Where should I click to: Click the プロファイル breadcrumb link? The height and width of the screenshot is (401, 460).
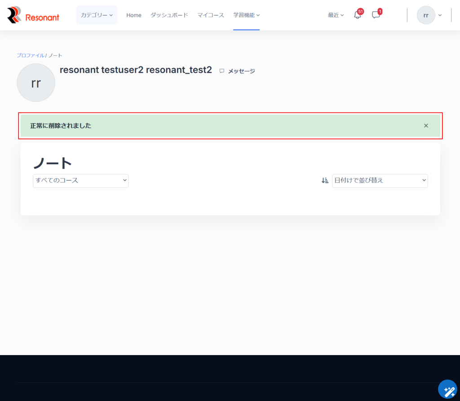(30, 55)
